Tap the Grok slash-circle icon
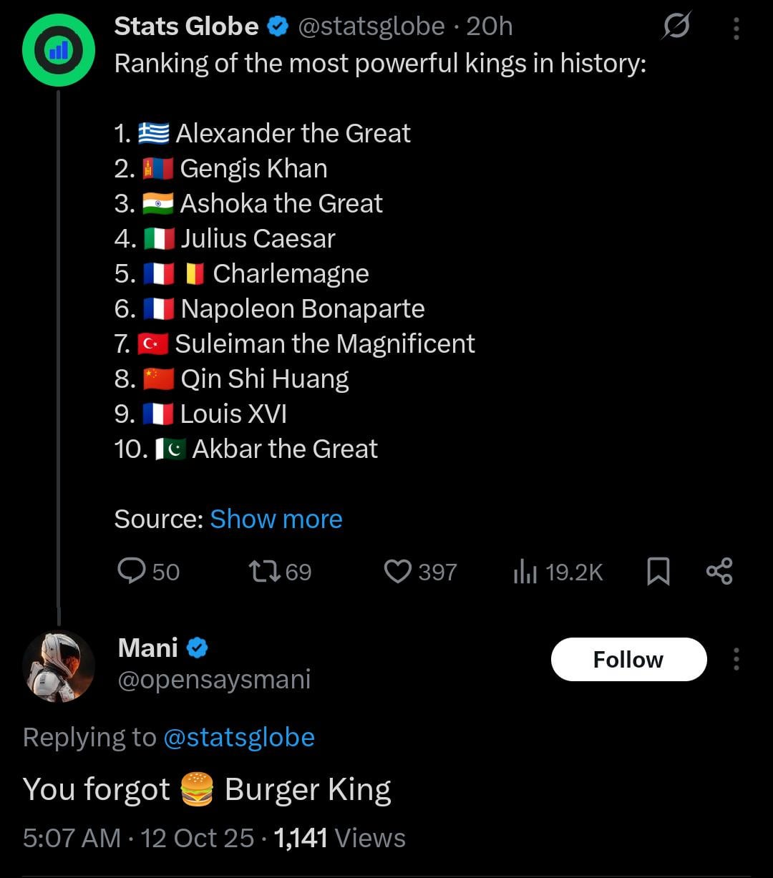Image resolution: width=773 pixels, height=878 pixels. pyautogui.click(x=676, y=28)
